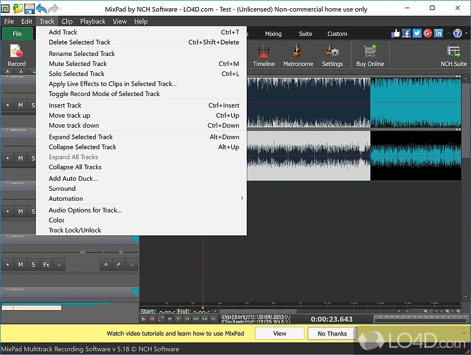
Task: Open the help dropdown arrow at top-right
Action: [466, 34]
